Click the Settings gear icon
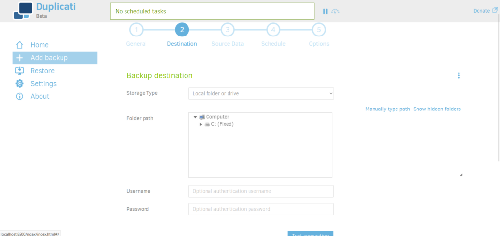The height and width of the screenshot is (236, 500). 20,84
